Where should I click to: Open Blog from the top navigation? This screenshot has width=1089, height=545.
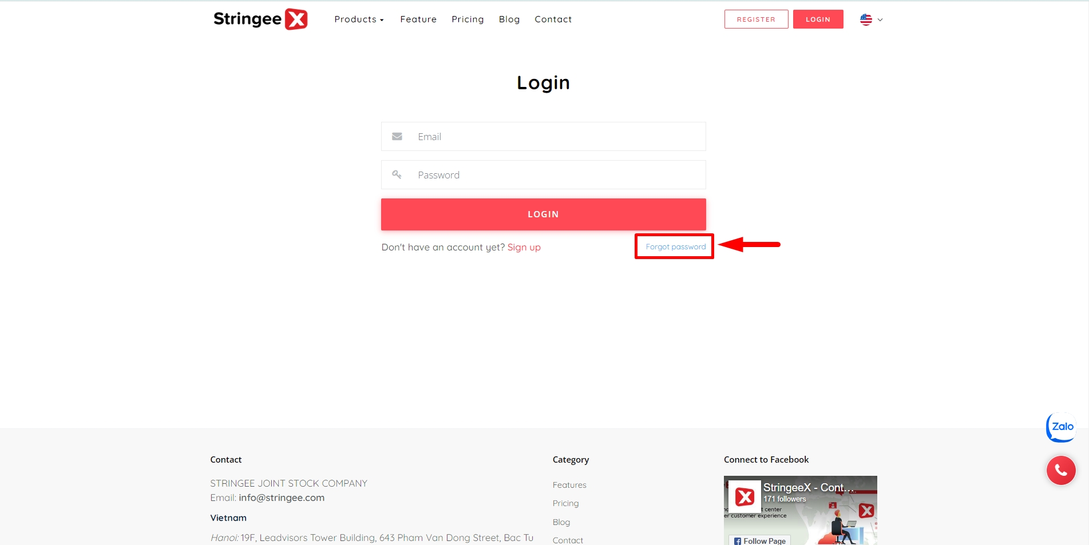[509, 19]
